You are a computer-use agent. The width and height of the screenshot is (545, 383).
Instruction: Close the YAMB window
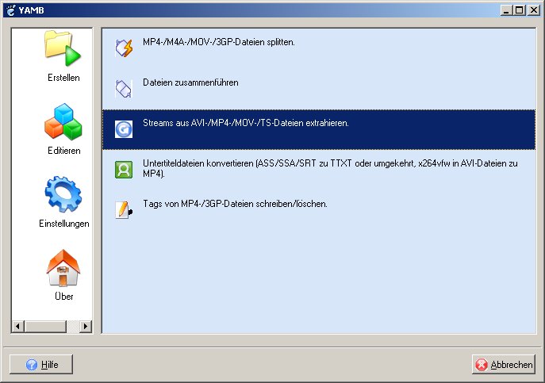click(533, 10)
